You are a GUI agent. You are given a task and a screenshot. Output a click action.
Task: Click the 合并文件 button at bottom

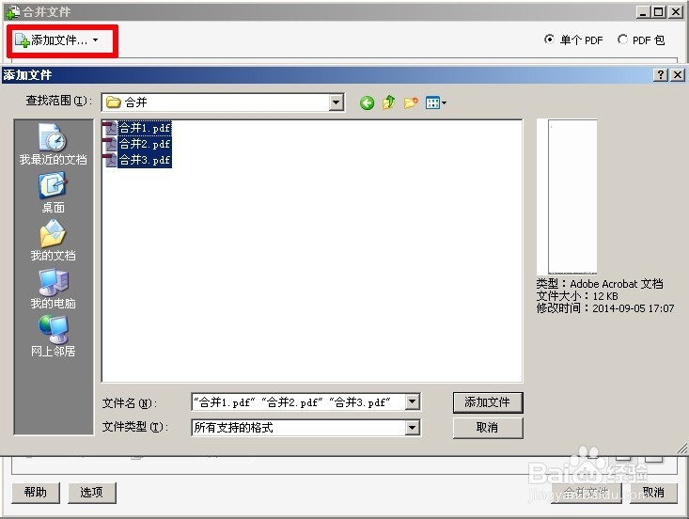587,493
